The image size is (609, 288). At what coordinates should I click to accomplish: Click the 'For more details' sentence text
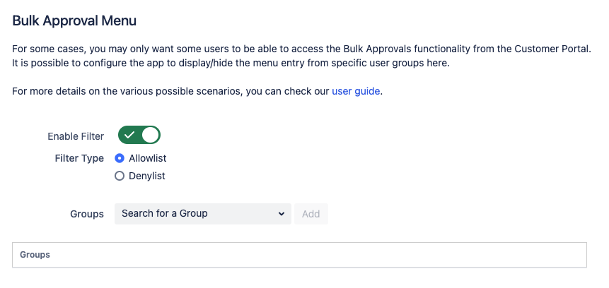pos(171,91)
